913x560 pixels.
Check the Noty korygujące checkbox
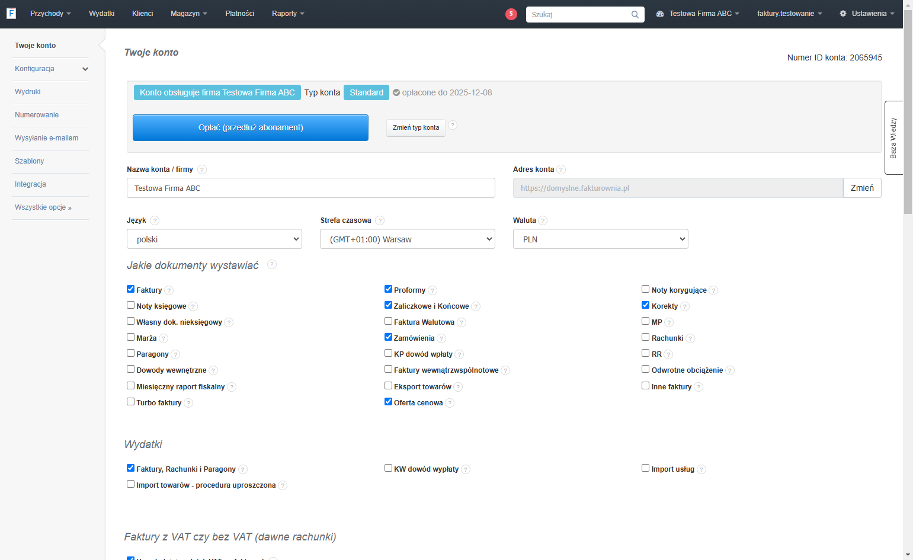coord(645,289)
